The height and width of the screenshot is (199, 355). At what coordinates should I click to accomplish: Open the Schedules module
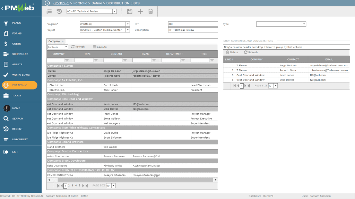(20, 54)
